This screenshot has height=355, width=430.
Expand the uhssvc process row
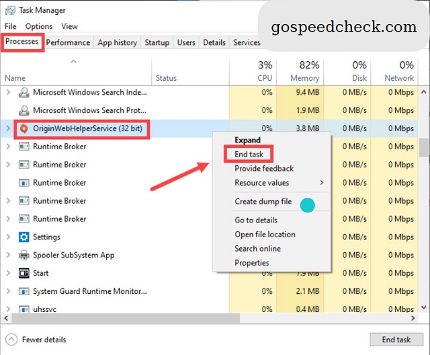(x=8, y=309)
